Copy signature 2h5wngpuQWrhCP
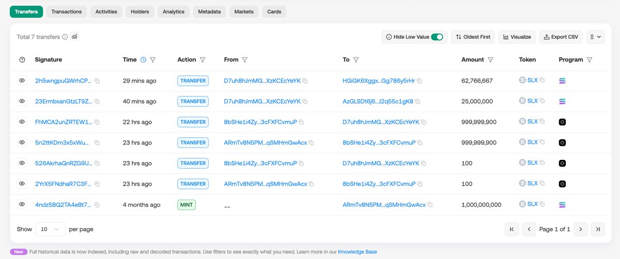 pos(97,81)
